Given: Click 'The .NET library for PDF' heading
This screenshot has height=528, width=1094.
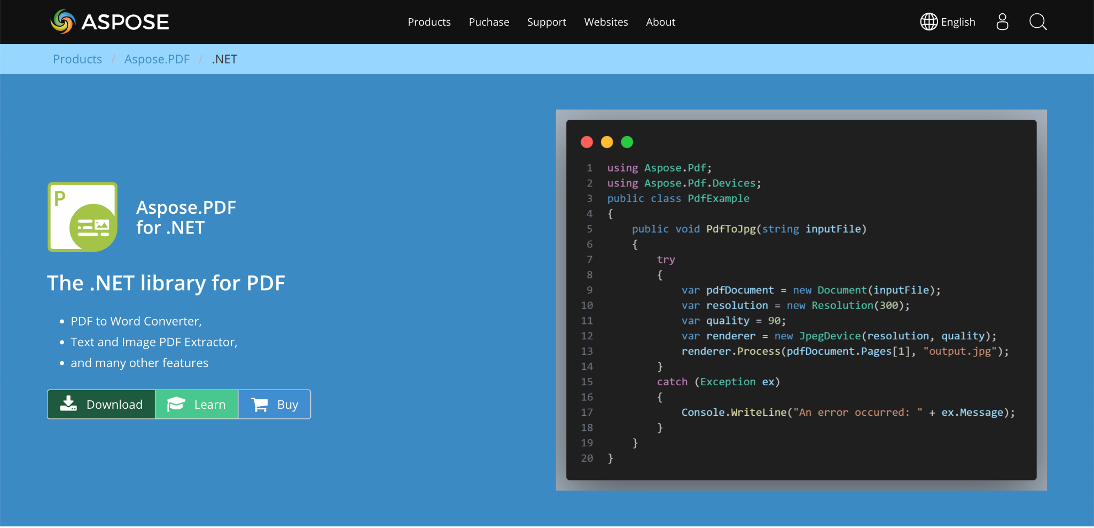Looking at the screenshot, I should click(x=166, y=283).
